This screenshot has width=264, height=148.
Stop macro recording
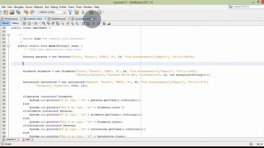[x=98, y=23]
